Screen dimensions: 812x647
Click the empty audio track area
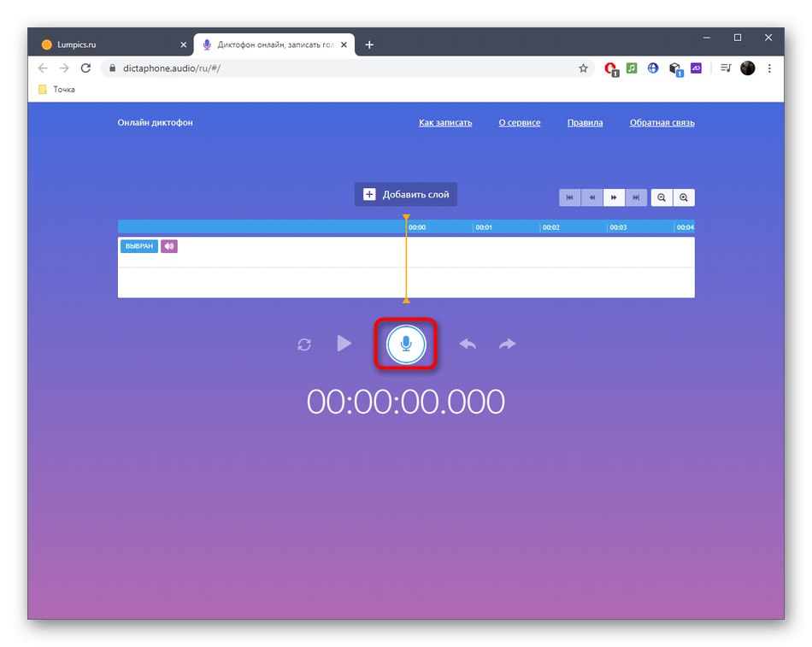[406, 268]
